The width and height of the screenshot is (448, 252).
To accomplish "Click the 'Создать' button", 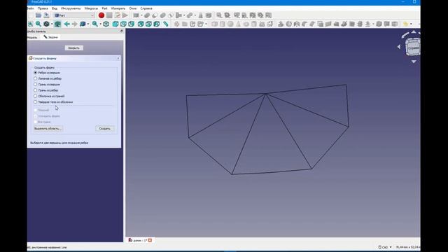I will pyautogui.click(x=104, y=129).
